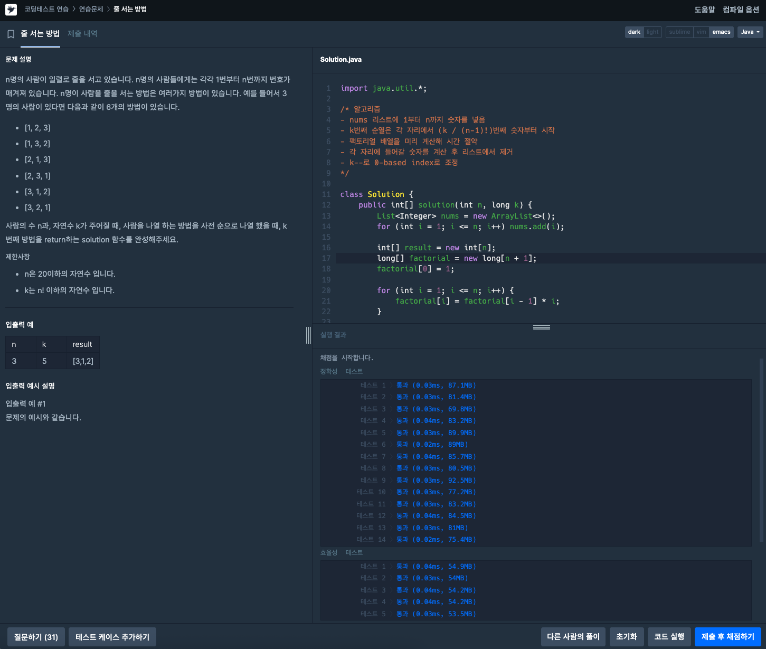Image resolution: width=766 pixels, height=649 pixels.
Task: Click the 제한사항 heading
Action: pyautogui.click(x=17, y=257)
